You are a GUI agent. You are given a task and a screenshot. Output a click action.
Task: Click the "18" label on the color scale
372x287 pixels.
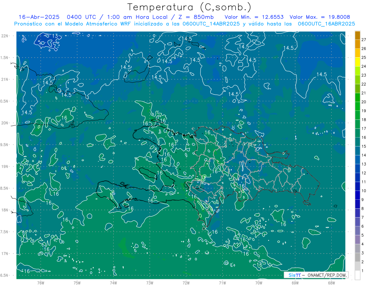coord(364,120)
